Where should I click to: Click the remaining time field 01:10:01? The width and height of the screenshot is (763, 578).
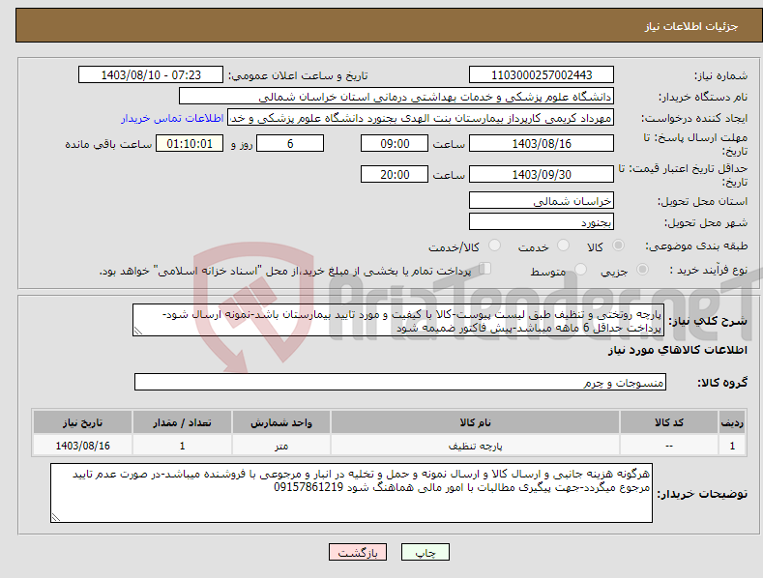tap(190, 143)
